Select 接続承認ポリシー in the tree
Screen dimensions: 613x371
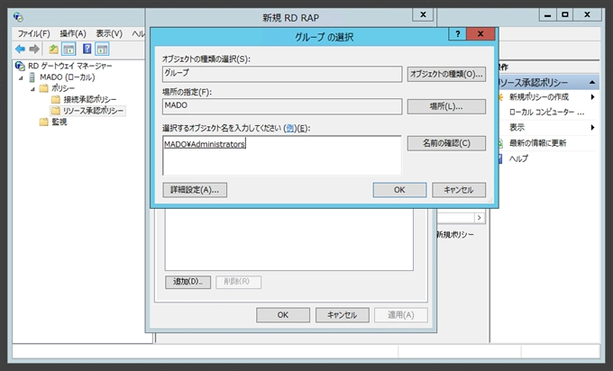tap(90, 99)
